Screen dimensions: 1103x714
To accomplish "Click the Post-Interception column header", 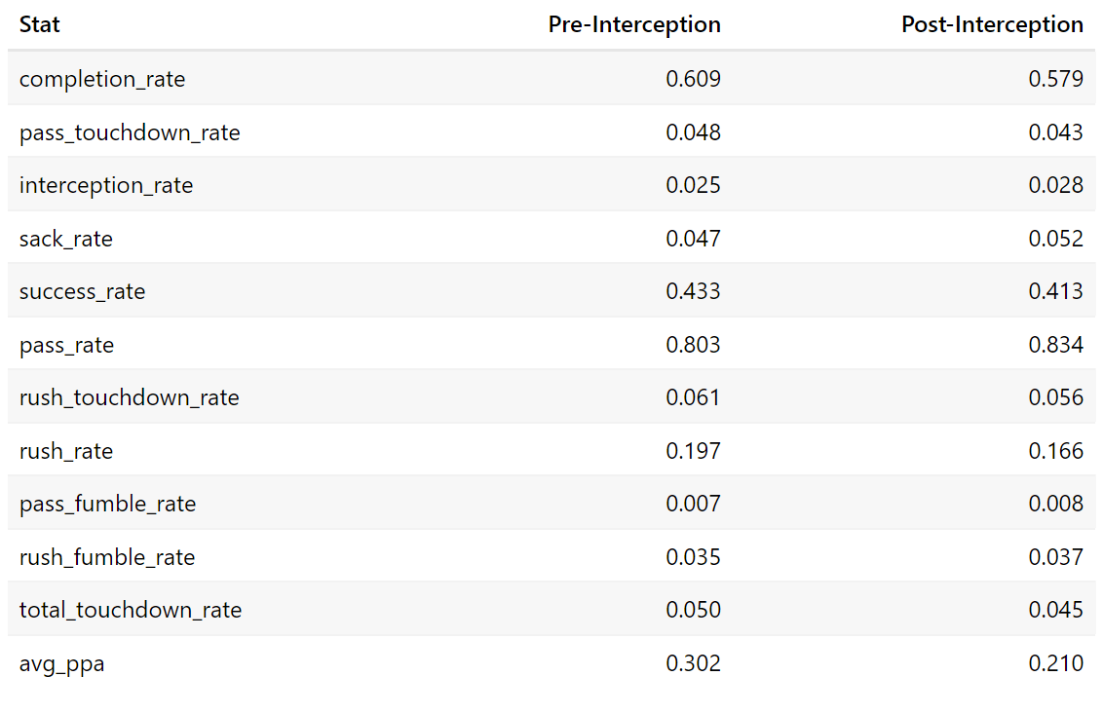I will tap(992, 24).
